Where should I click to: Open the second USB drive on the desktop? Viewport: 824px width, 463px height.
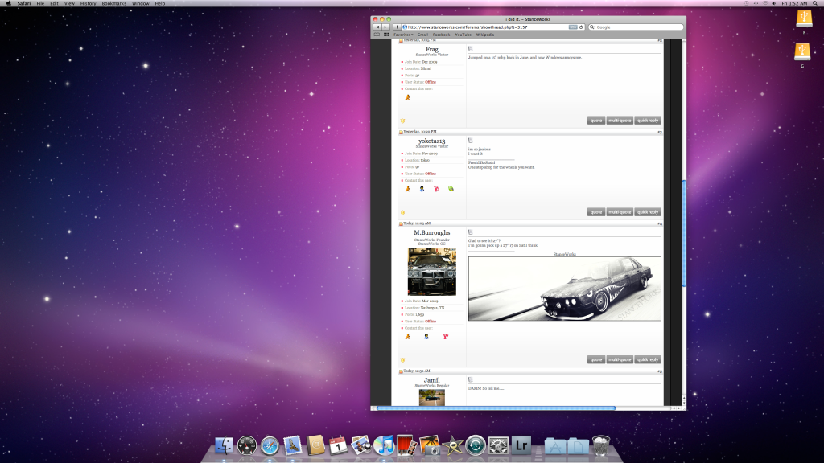[802, 51]
